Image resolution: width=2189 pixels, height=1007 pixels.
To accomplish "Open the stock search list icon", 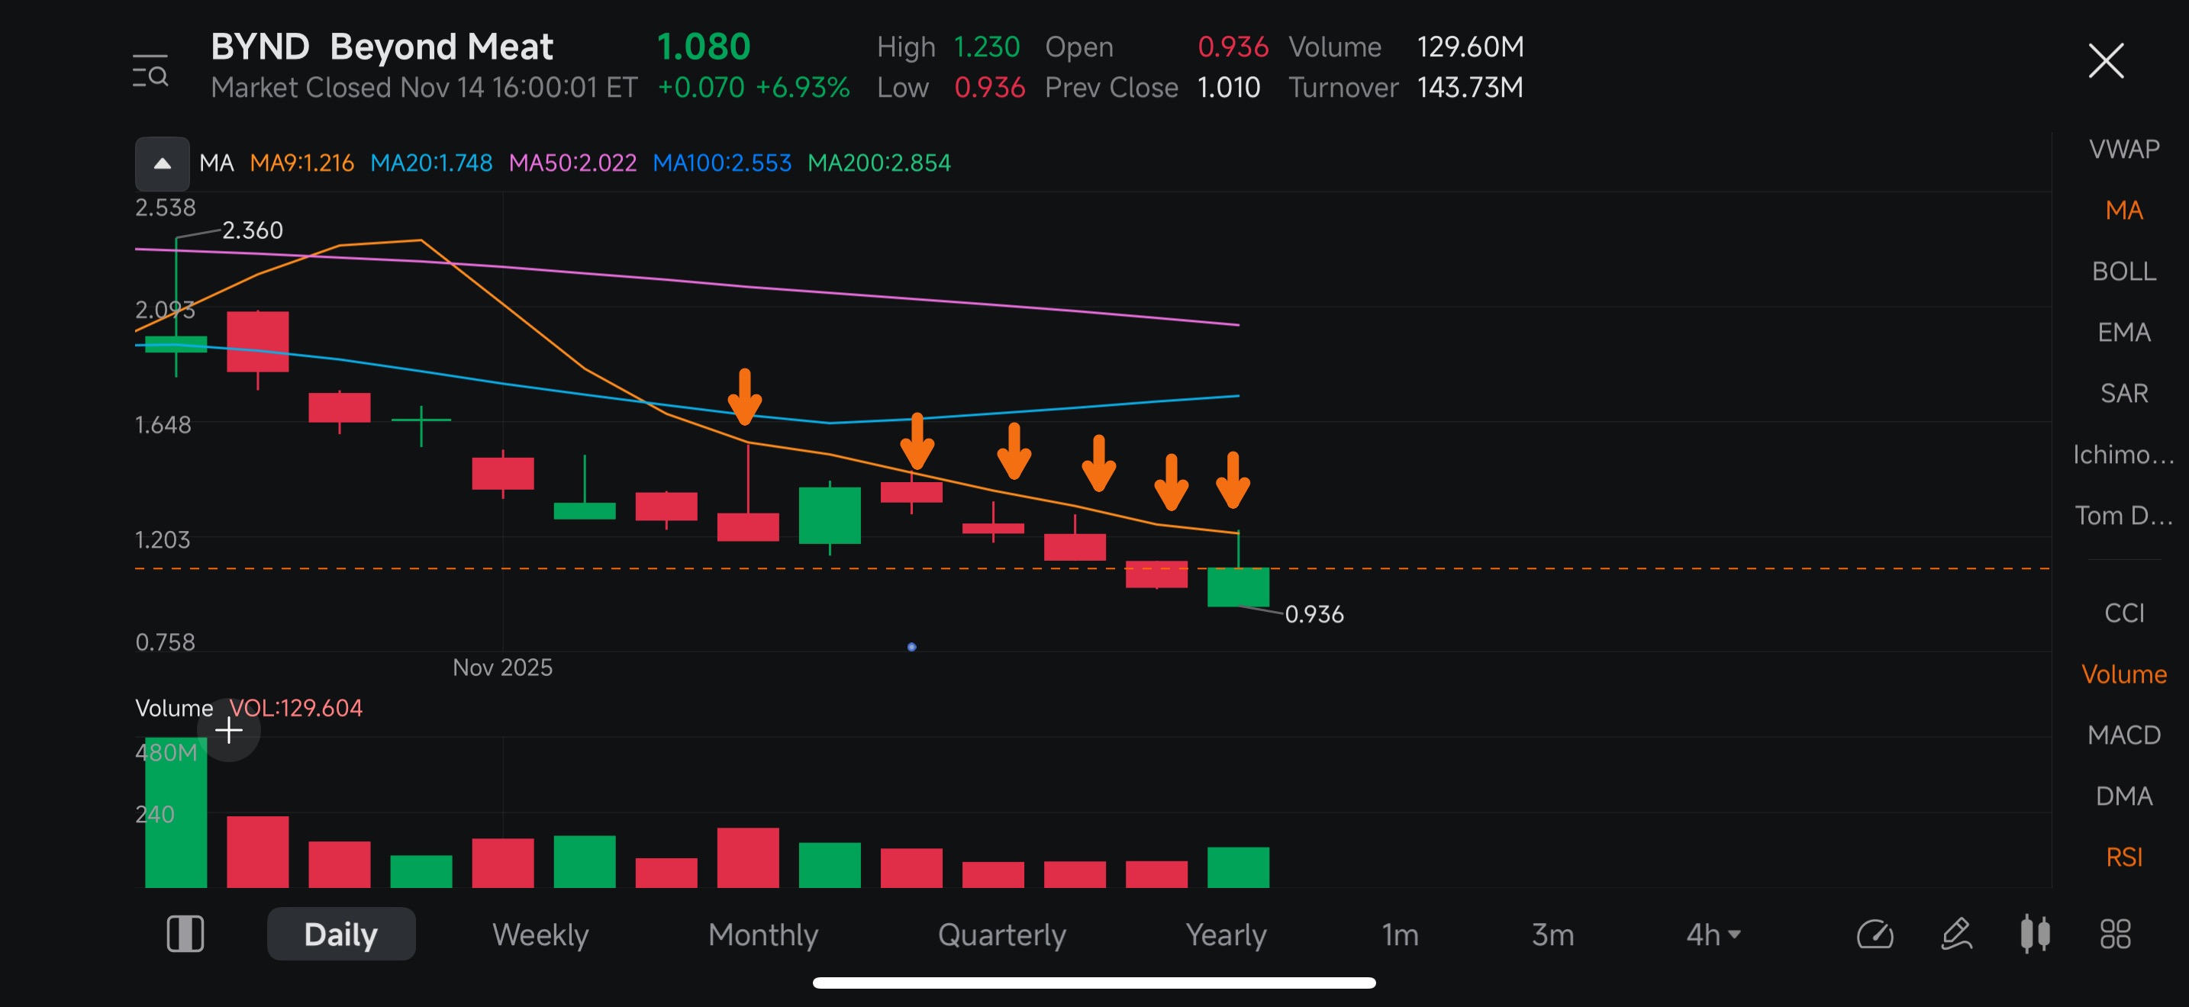I will click(150, 71).
